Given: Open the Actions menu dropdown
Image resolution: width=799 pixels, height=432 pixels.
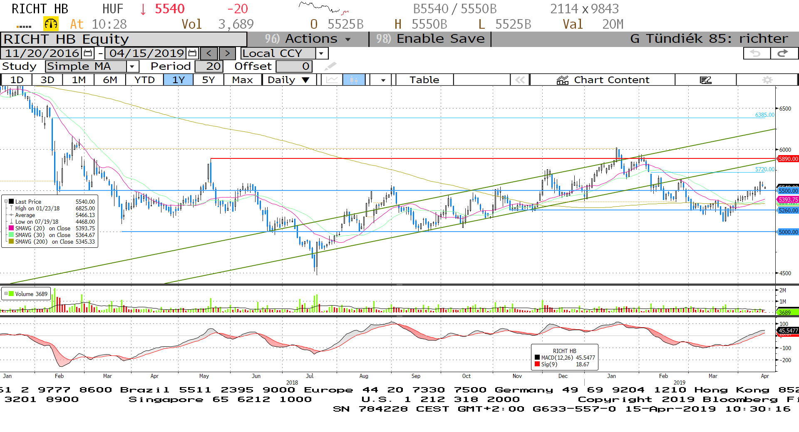Looking at the screenshot, I should pyautogui.click(x=308, y=39).
